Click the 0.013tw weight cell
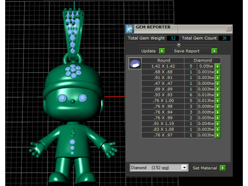The height and width of the screenshot is (186, 248). (x=206, y=101)
